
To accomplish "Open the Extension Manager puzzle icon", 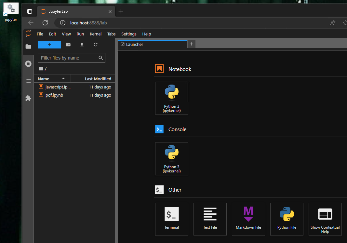I will [28, 98].
